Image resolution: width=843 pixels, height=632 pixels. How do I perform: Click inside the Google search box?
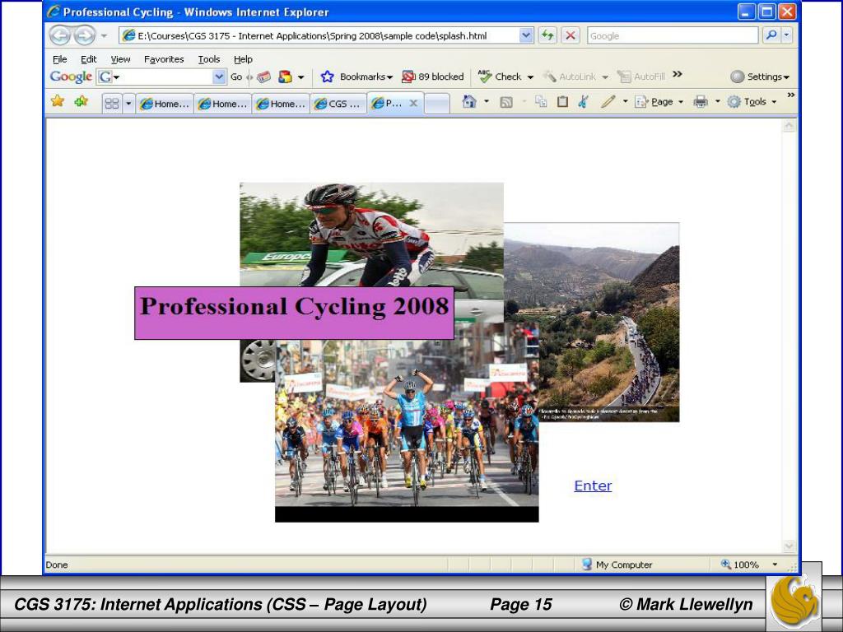pos(673,35)
